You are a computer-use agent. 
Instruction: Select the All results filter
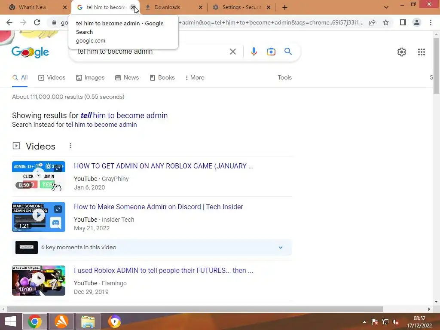(20, 78)
